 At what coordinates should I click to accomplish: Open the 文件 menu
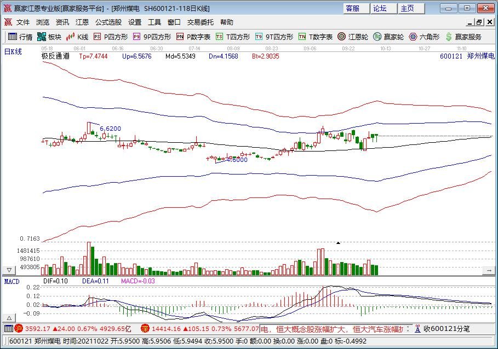click(x=22, y=22)
